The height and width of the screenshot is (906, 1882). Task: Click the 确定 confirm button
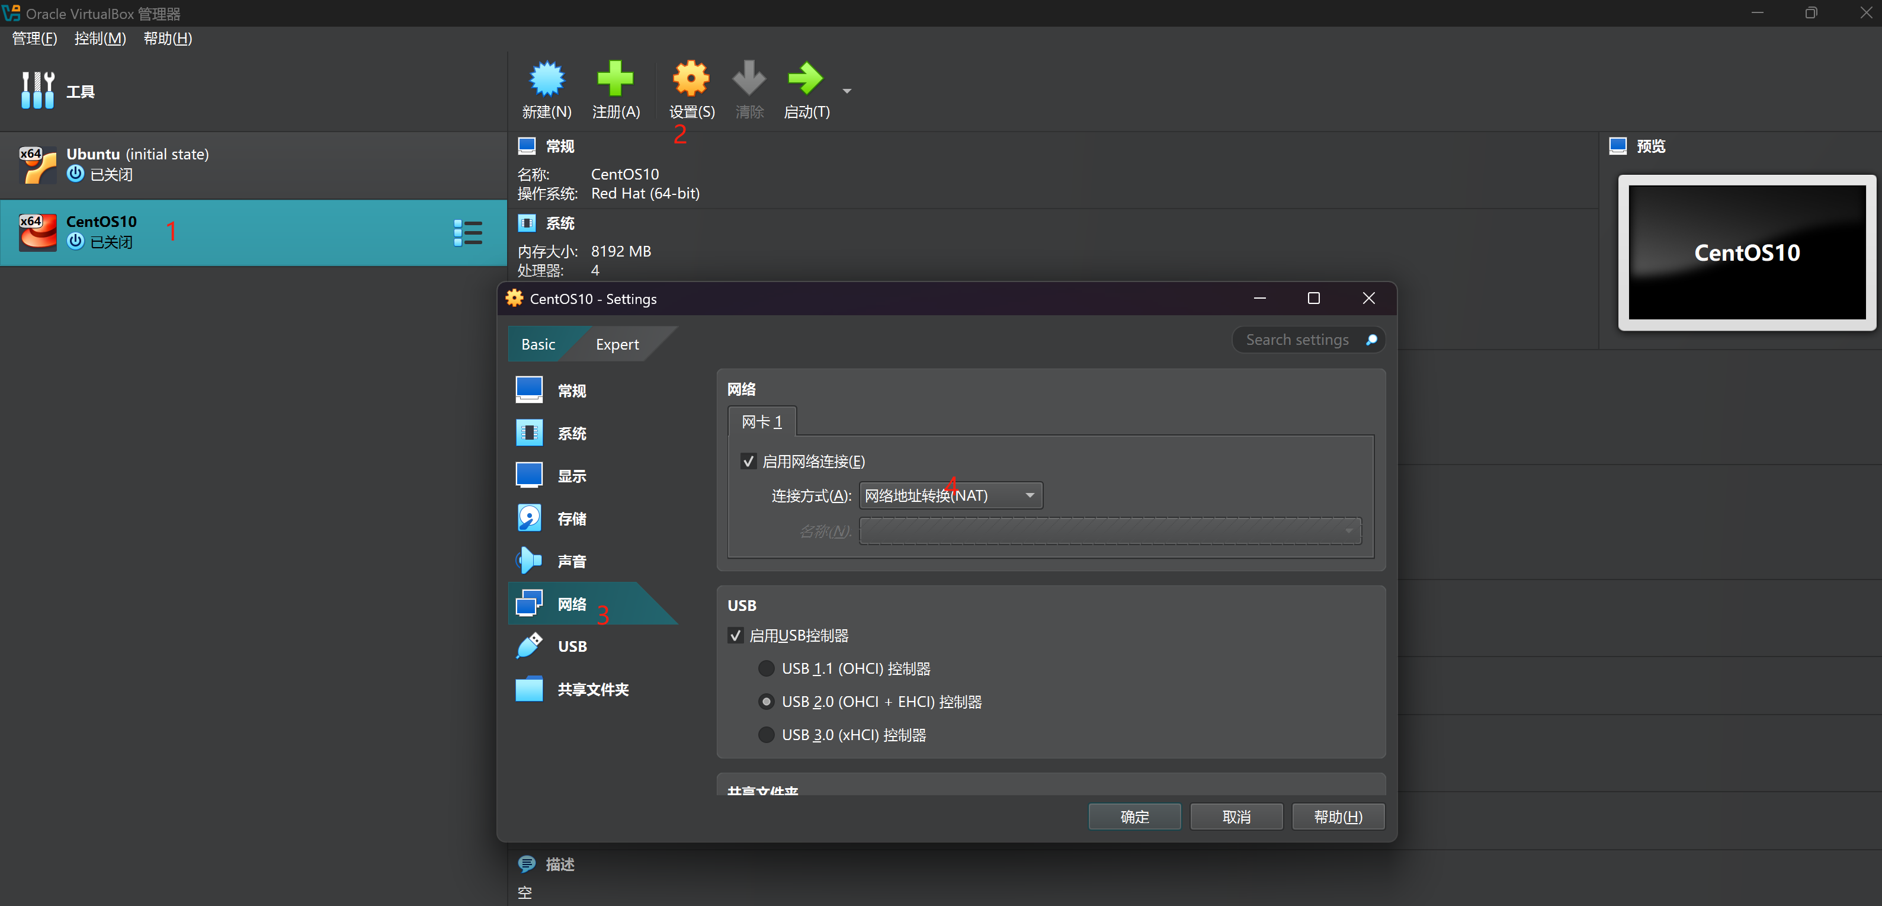click(1134, 816)
